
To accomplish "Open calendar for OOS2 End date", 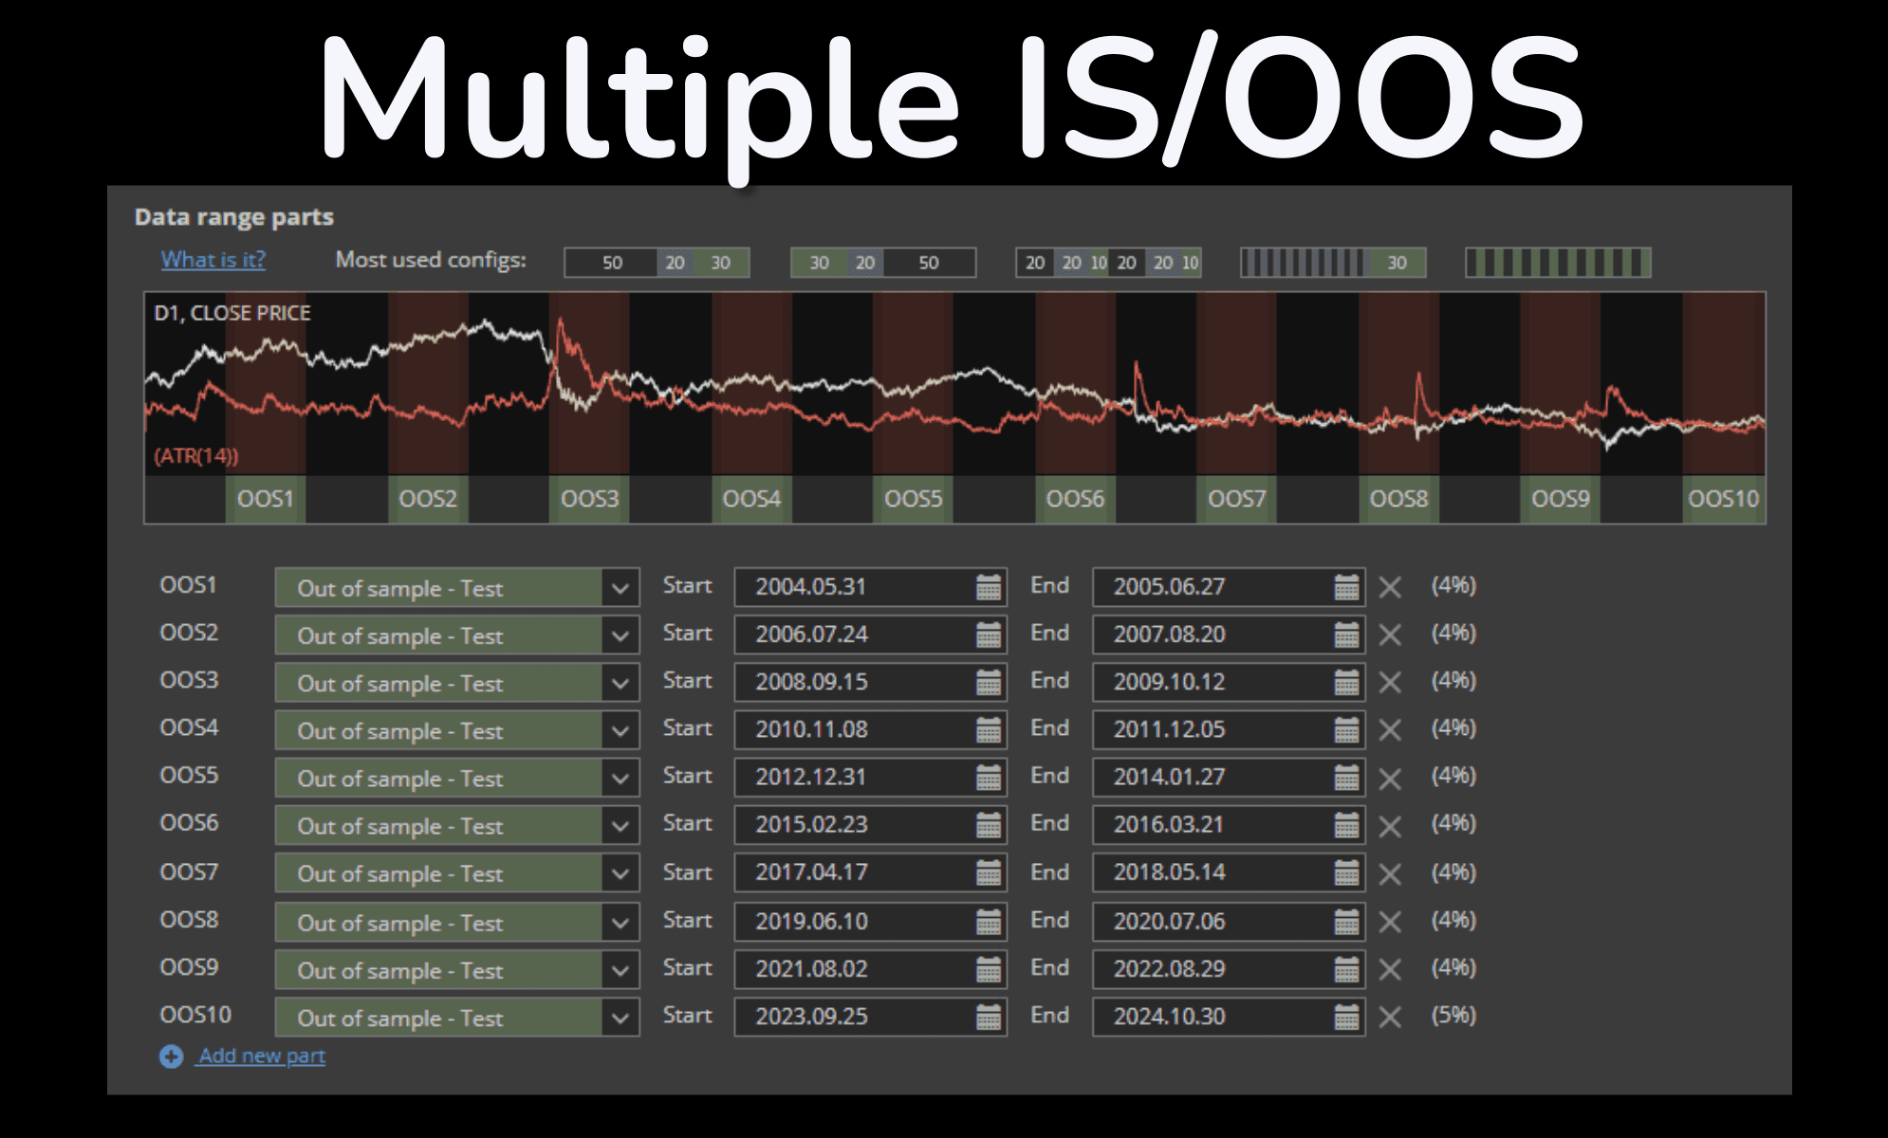I will point(1346,635).
